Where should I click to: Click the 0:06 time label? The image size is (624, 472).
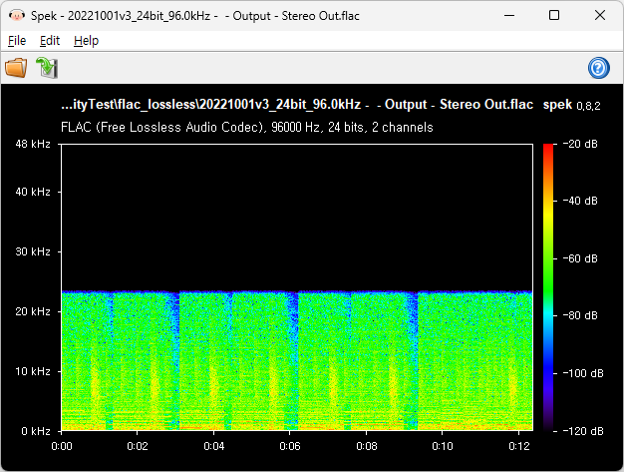(x=290, y=446)
